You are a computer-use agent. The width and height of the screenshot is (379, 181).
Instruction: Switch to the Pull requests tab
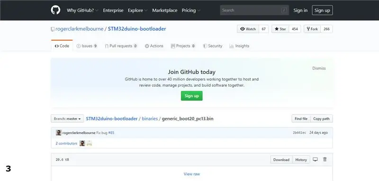click(x=121, y=46)
